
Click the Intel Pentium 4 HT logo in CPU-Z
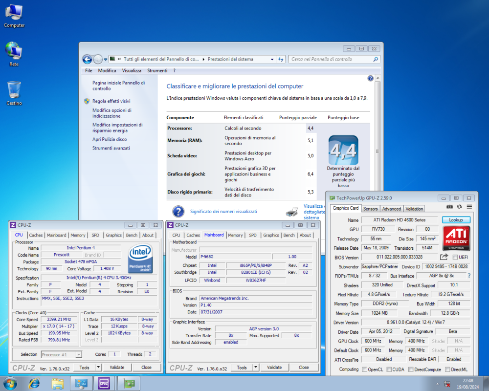tap(141, 259)
